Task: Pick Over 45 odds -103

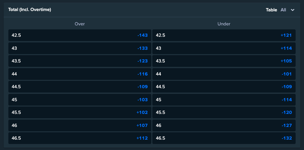Action: 80,100
